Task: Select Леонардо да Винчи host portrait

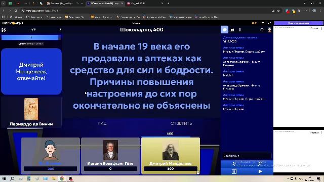Action: coord(31,109)
